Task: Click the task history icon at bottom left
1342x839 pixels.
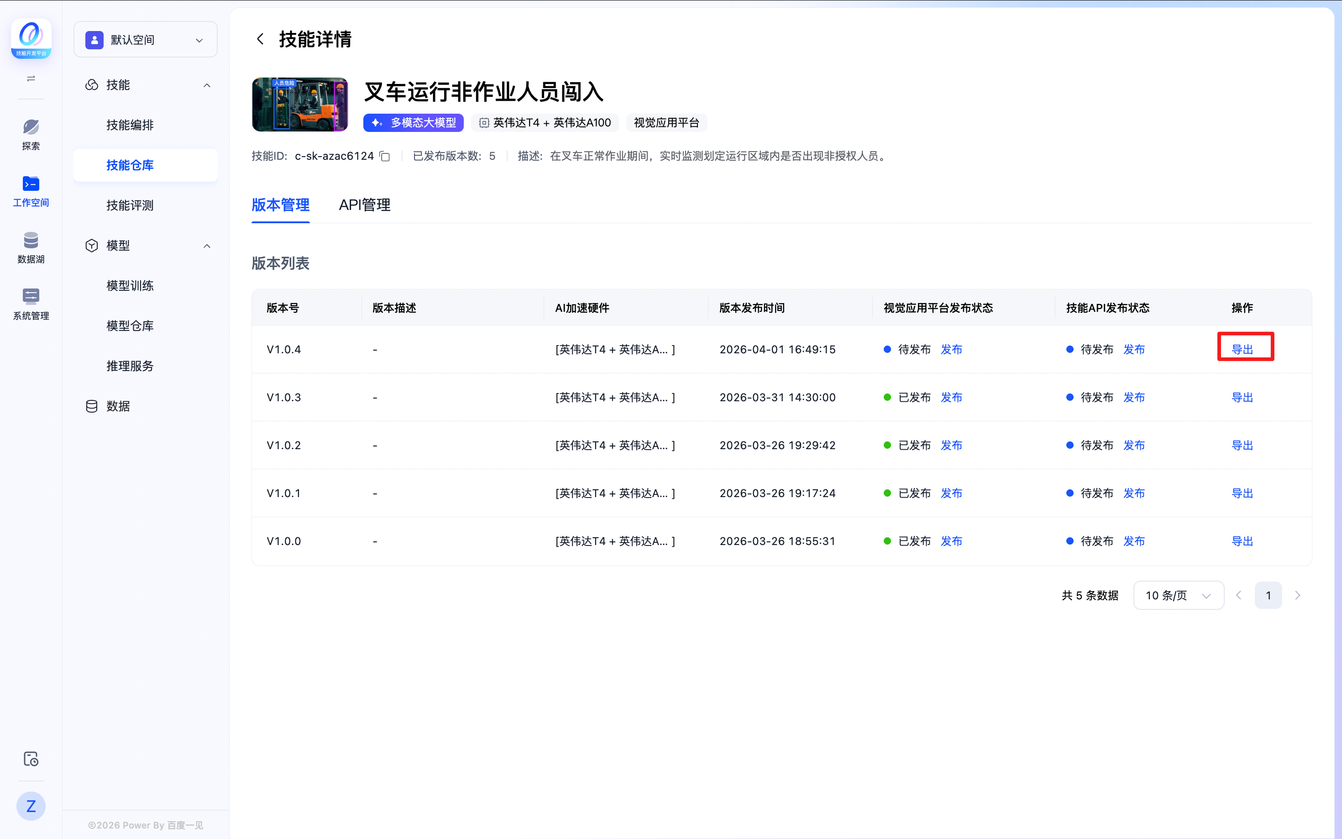Action: click(31, 759)
